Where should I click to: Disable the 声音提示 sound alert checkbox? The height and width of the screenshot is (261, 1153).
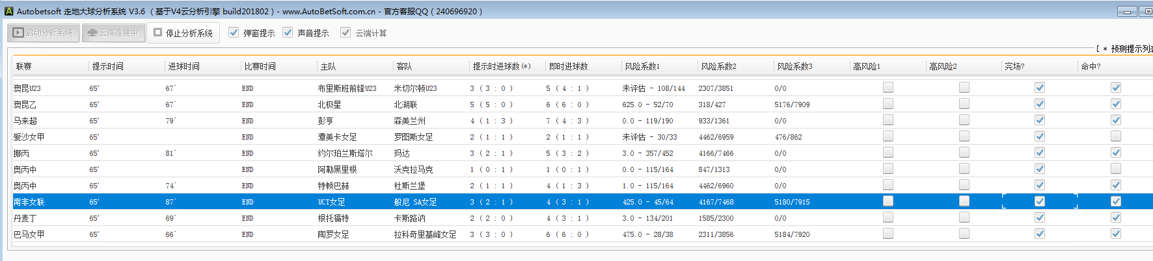click(288, 32)
